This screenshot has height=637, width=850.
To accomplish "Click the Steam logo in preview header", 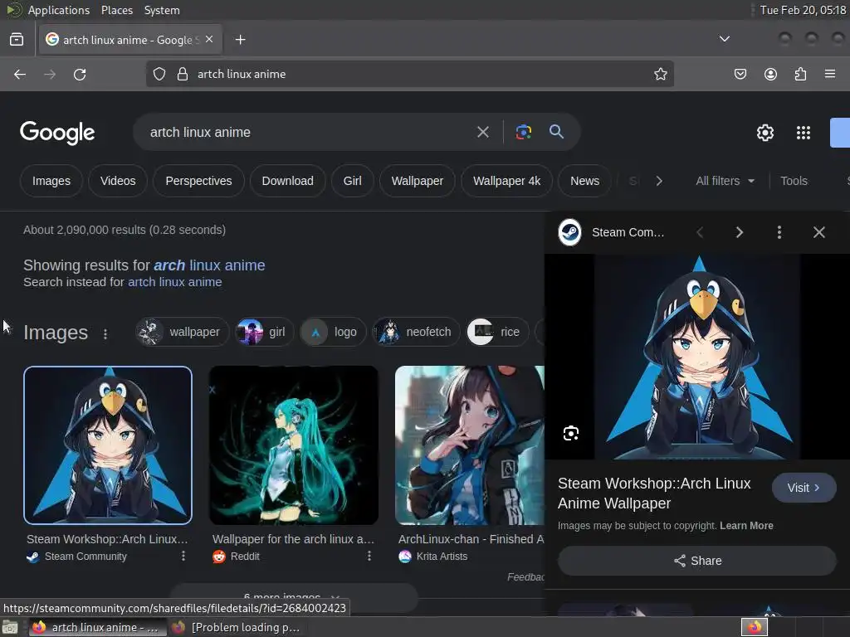I will [569, 232].
